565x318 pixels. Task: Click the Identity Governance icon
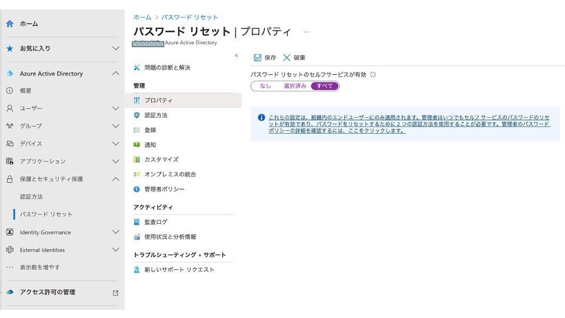click(10, 232)
